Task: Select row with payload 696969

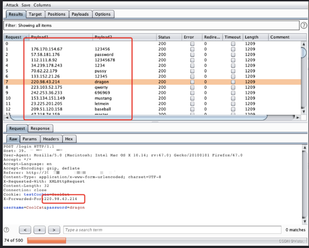Action: pyautogui.click(x=152, y=92)
